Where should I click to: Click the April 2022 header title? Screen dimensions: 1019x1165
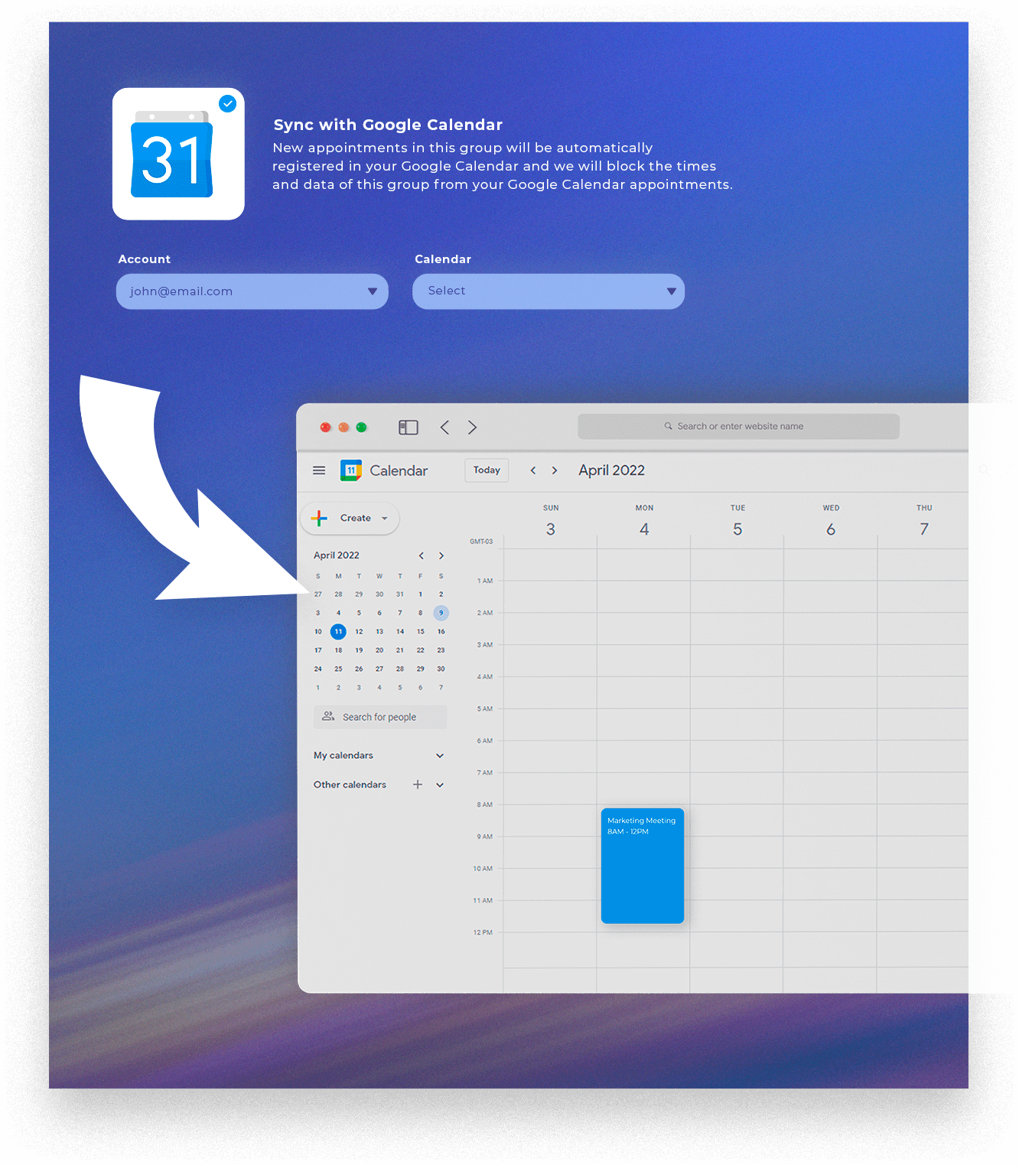coord(611,470)
